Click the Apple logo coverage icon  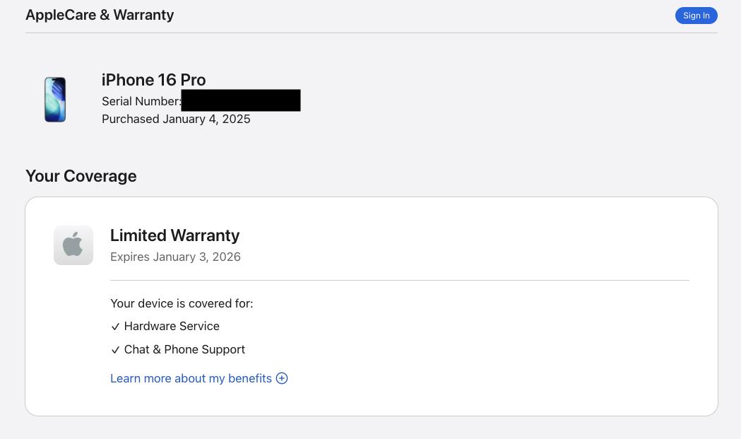(73, 245)
